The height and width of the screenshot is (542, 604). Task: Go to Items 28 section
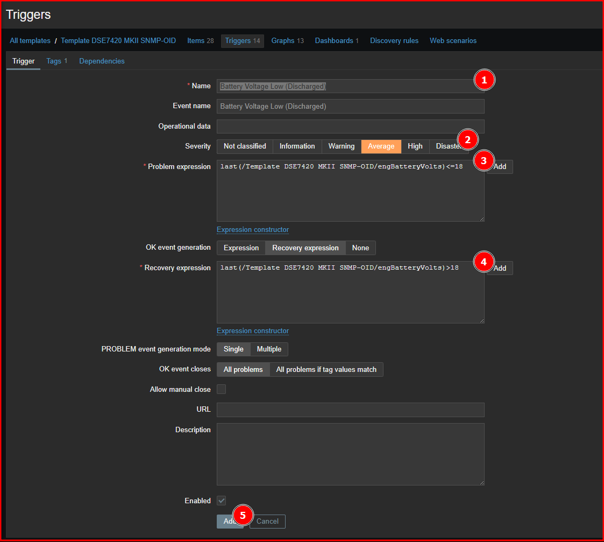(x=200, y=40)
